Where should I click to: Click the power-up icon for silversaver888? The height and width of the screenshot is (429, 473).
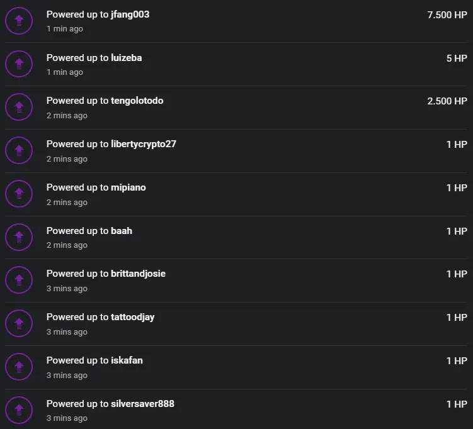19,410
